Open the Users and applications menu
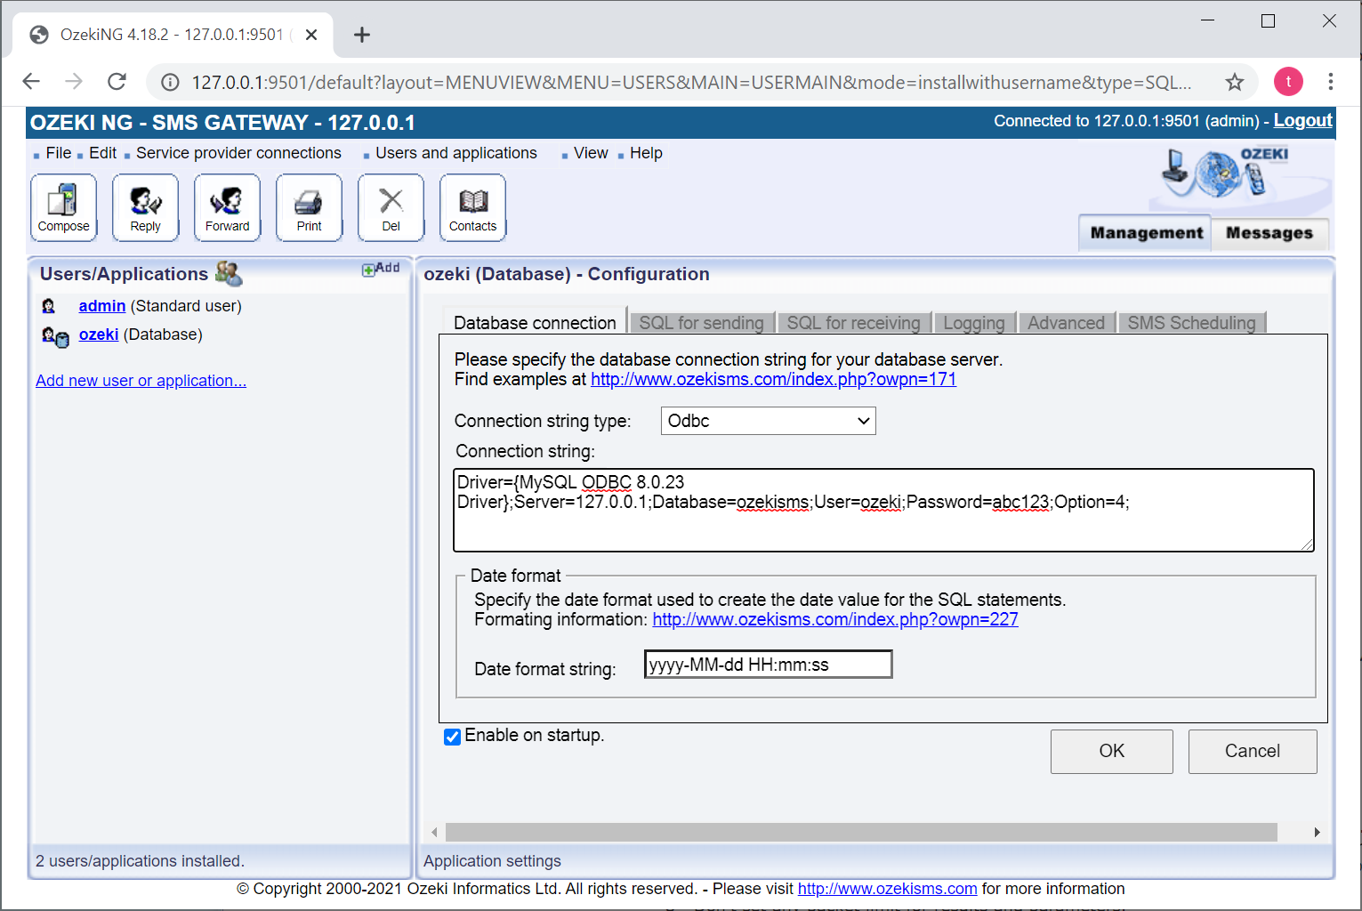The width and height of the screenshot is (1362, 911). (456, 152)
